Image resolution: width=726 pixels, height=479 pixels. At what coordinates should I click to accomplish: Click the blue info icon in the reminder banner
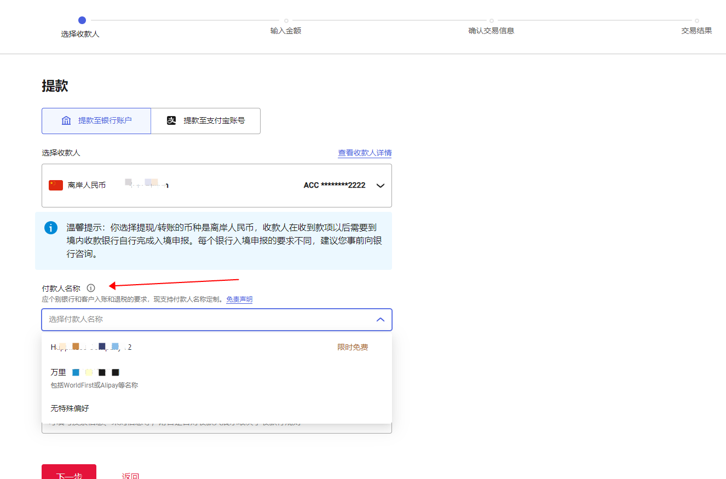[50, 228]
